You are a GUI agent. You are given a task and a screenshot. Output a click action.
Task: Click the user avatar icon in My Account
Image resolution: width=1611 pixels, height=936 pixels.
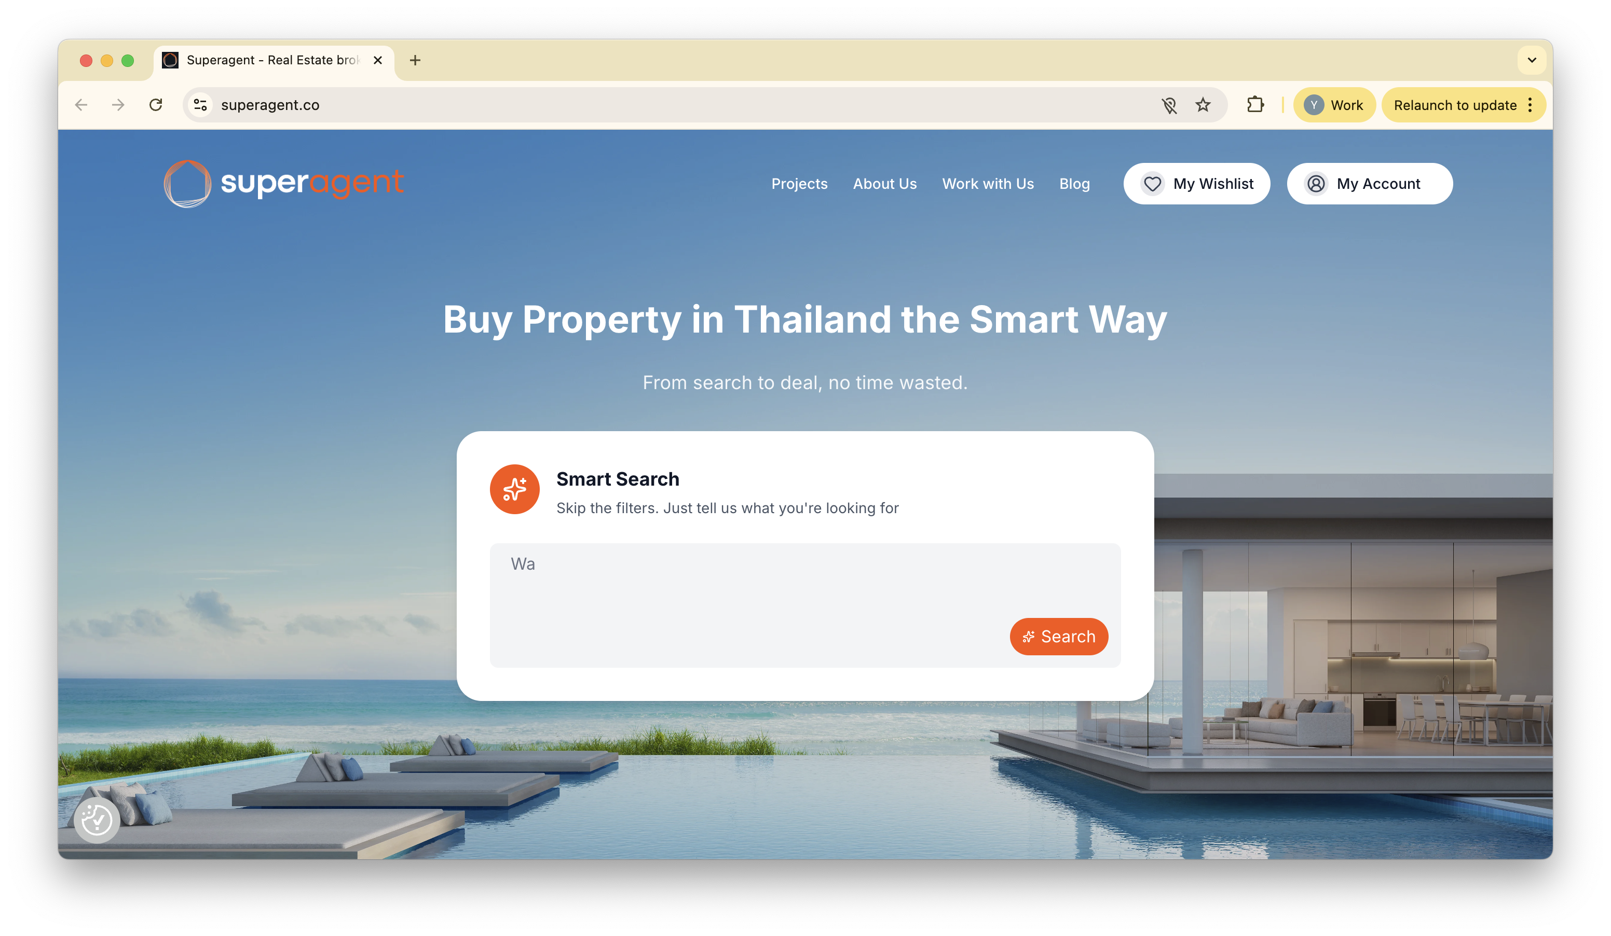(x=1316, y=184)
